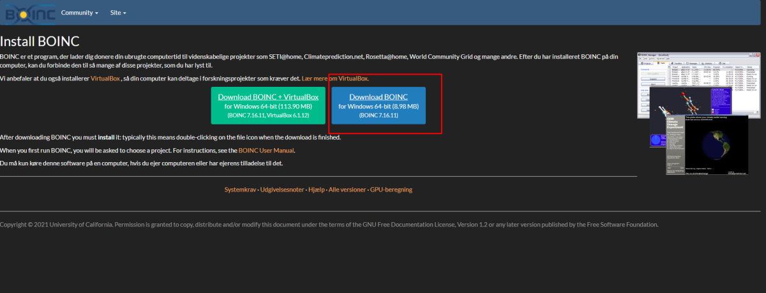Open the Community dropdown menu
Screen dimensions: 766x293
click(x=80, y=13)
